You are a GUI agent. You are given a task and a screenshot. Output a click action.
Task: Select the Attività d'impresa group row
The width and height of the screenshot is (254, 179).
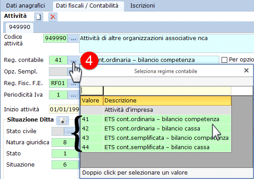click(x=156, y=110)
